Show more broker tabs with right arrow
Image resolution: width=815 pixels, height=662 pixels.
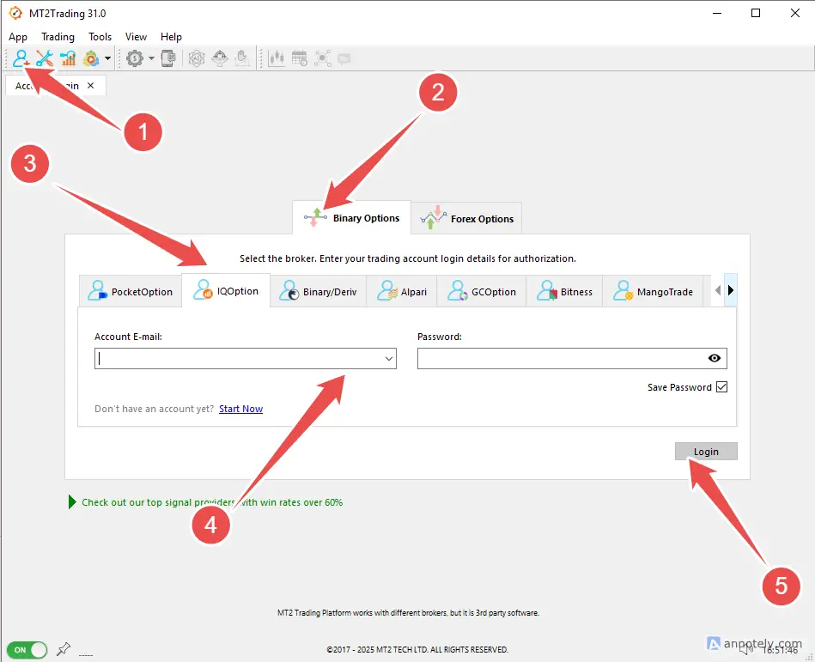point(731,290)
